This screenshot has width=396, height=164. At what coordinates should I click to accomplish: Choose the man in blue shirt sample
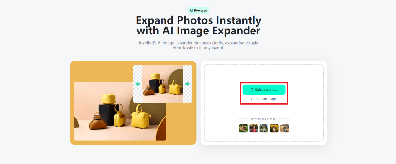tap(284, 128)
